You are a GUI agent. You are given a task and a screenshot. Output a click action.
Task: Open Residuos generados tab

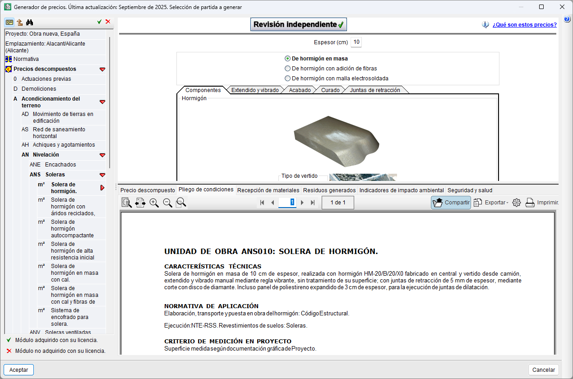[329, 190]
